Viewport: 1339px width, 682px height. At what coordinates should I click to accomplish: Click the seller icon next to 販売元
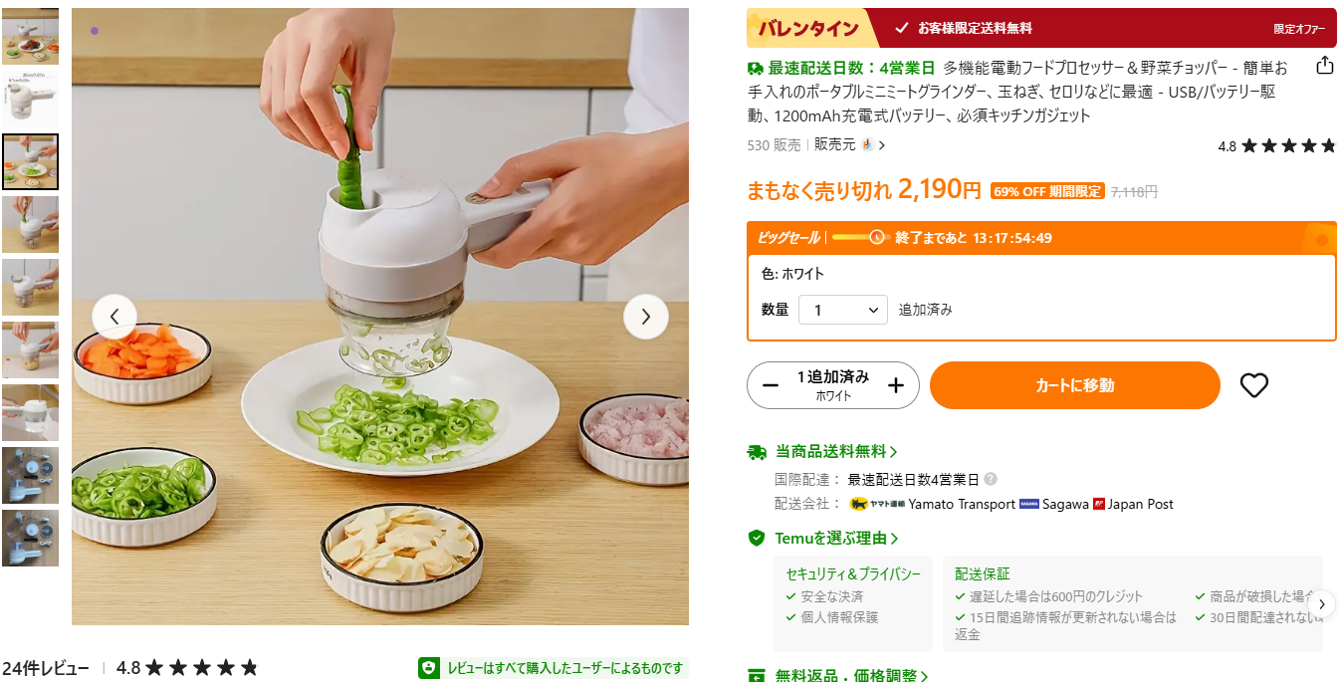867,144
